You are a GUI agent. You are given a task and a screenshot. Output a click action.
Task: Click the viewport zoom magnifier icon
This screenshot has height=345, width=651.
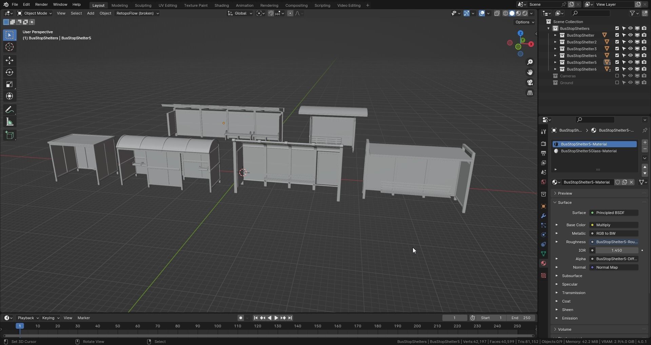pos(530,62)
